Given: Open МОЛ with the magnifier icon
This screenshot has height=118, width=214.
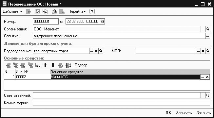Looking at the screenshot, I should [x=207, y=51].
